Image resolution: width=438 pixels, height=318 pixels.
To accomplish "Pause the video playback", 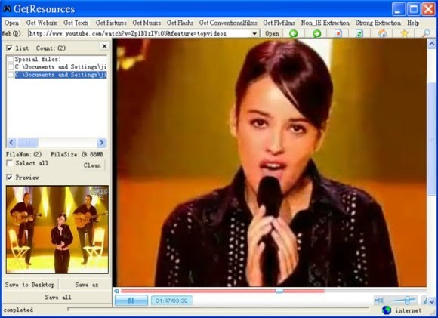I will pos(131,301).
